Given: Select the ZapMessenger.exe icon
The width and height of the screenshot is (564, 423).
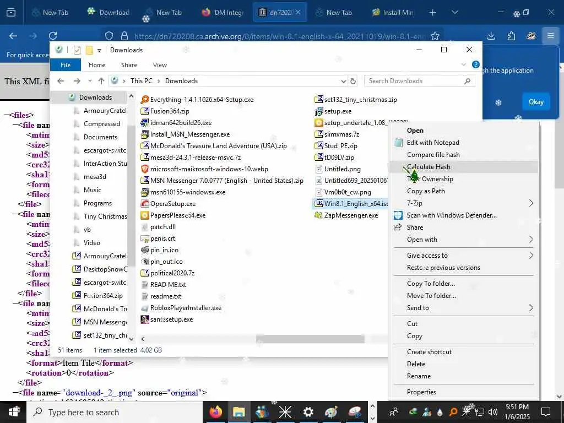Looking at the screenshot, I should (x=319, y=215).
